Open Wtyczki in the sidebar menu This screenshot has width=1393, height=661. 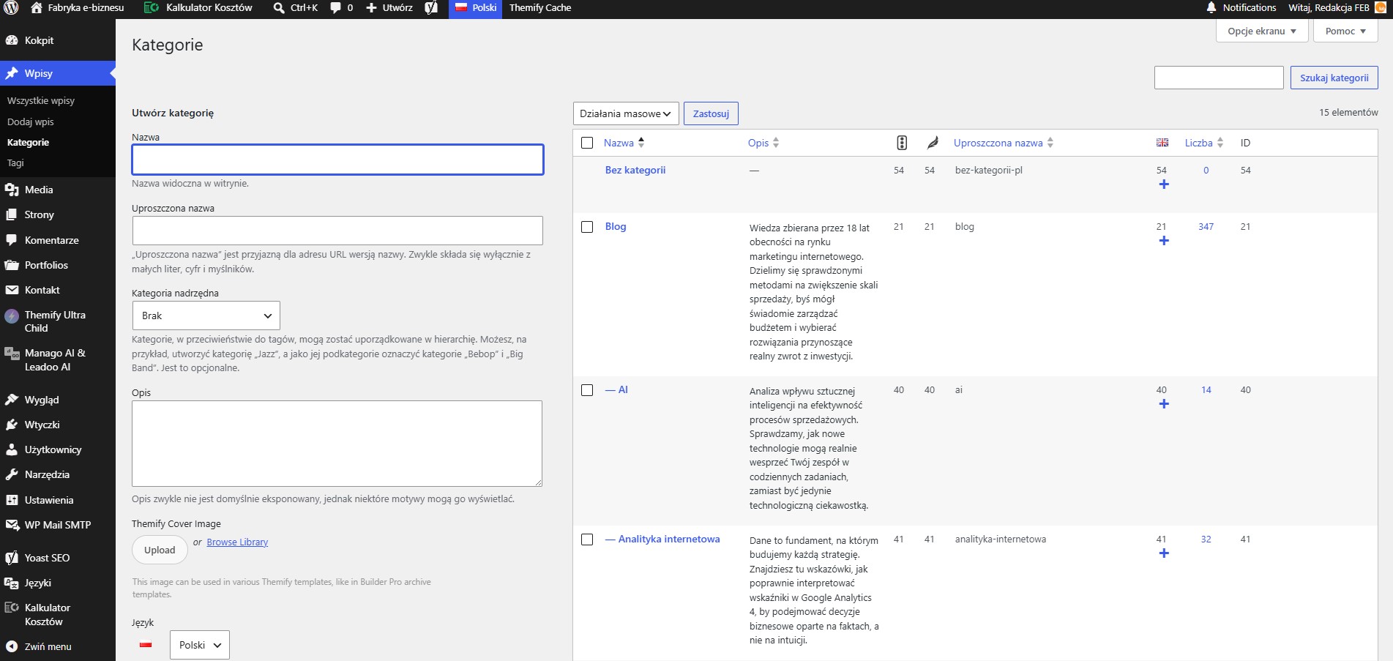tap(42, 425)
